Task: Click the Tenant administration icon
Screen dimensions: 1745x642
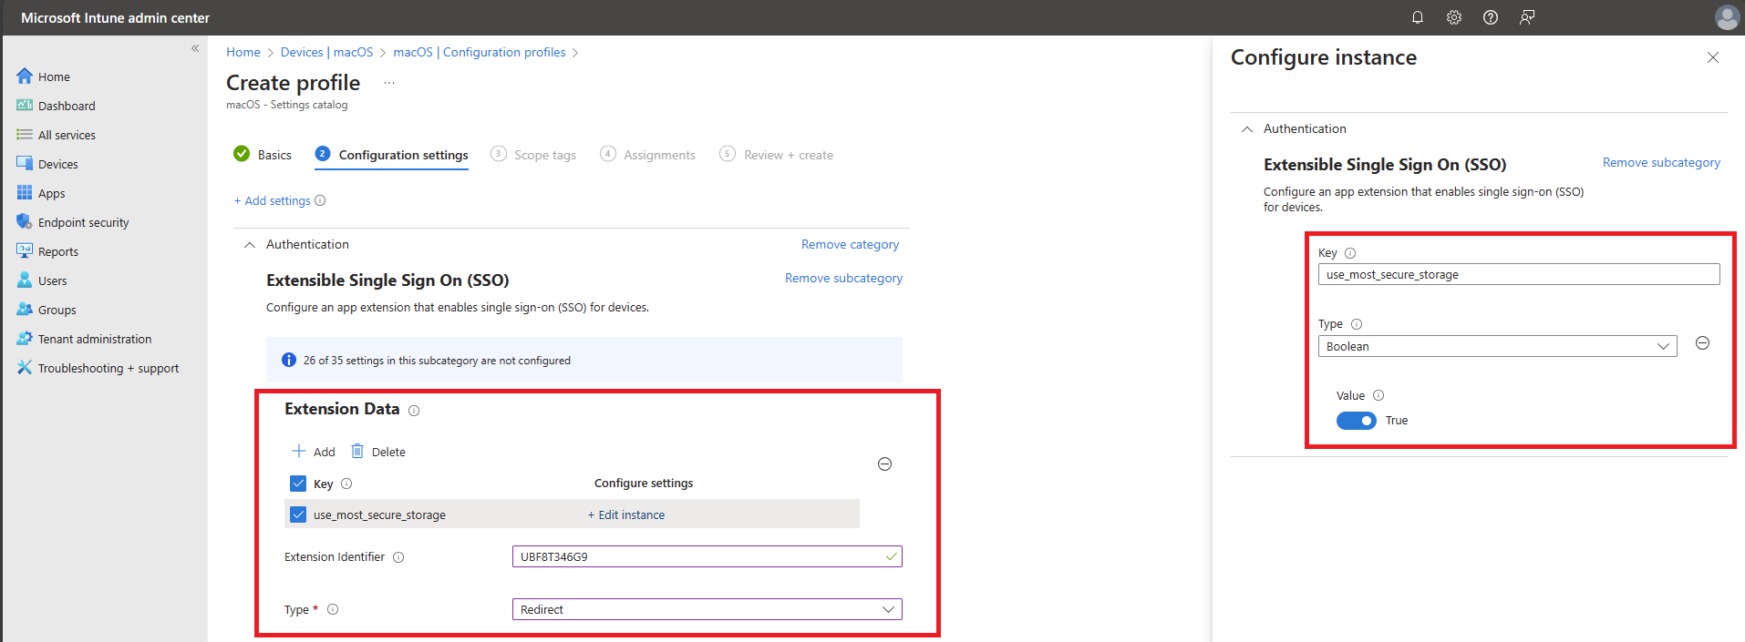Action: 25,338
